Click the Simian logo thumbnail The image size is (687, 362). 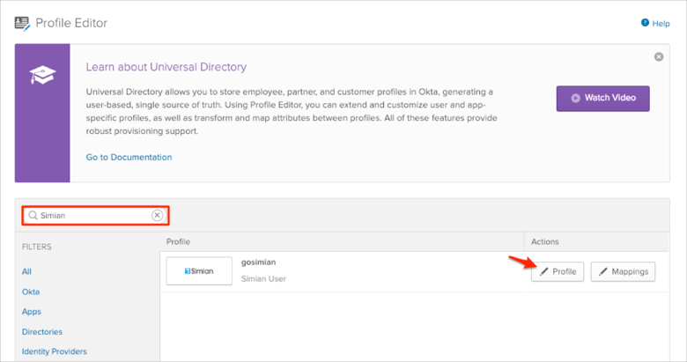(x=199, y=271)
